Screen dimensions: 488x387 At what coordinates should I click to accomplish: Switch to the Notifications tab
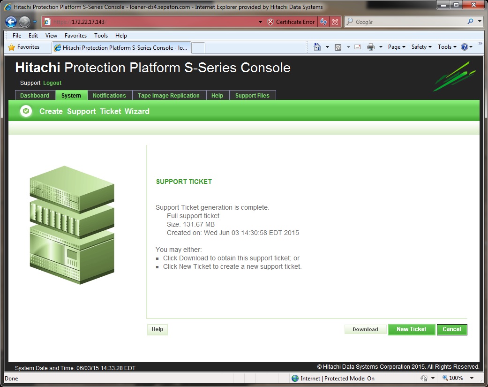click(110, 96)
